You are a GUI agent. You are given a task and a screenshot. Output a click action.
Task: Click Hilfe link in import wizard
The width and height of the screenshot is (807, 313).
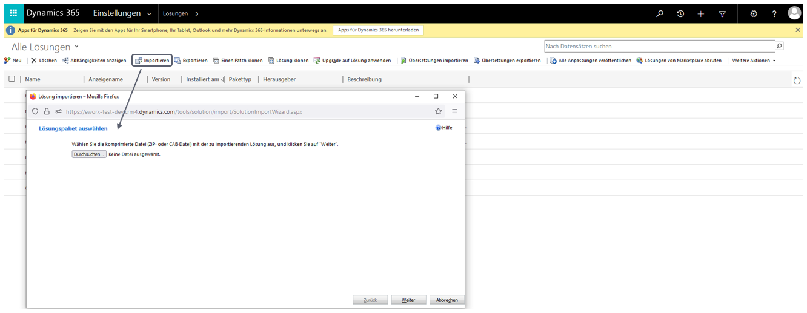[444, 128]
